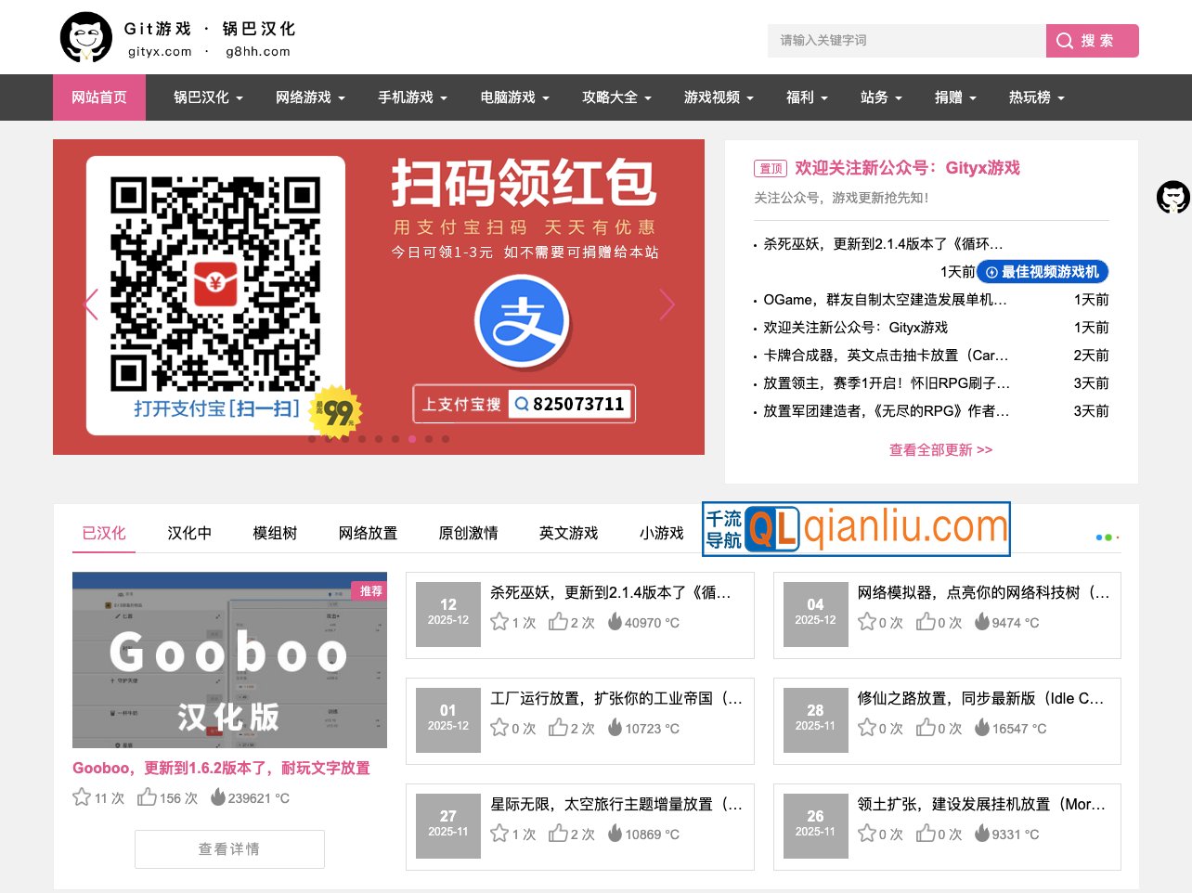1192x893 pixels.
Task: Click the floating GitHub avatar on the right edge
Action: pos(1173,198)
